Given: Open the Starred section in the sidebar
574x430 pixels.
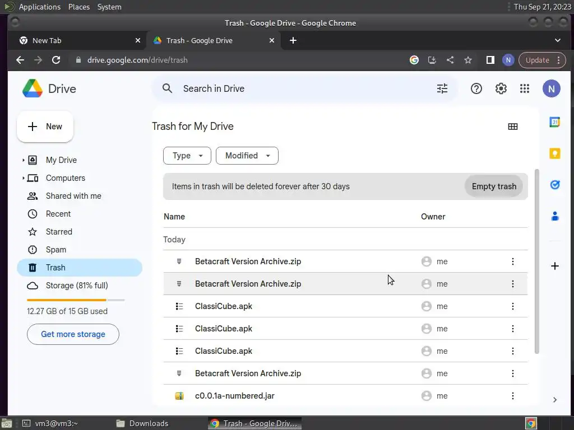Looking at the screenshot, I should (x=59, y=232).
